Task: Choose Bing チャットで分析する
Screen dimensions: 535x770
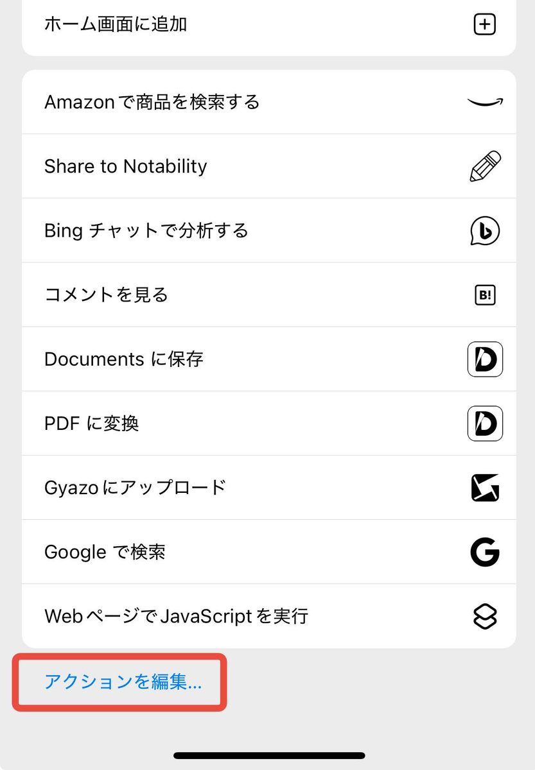Action: pyautogui.click(x=146, y=231)
